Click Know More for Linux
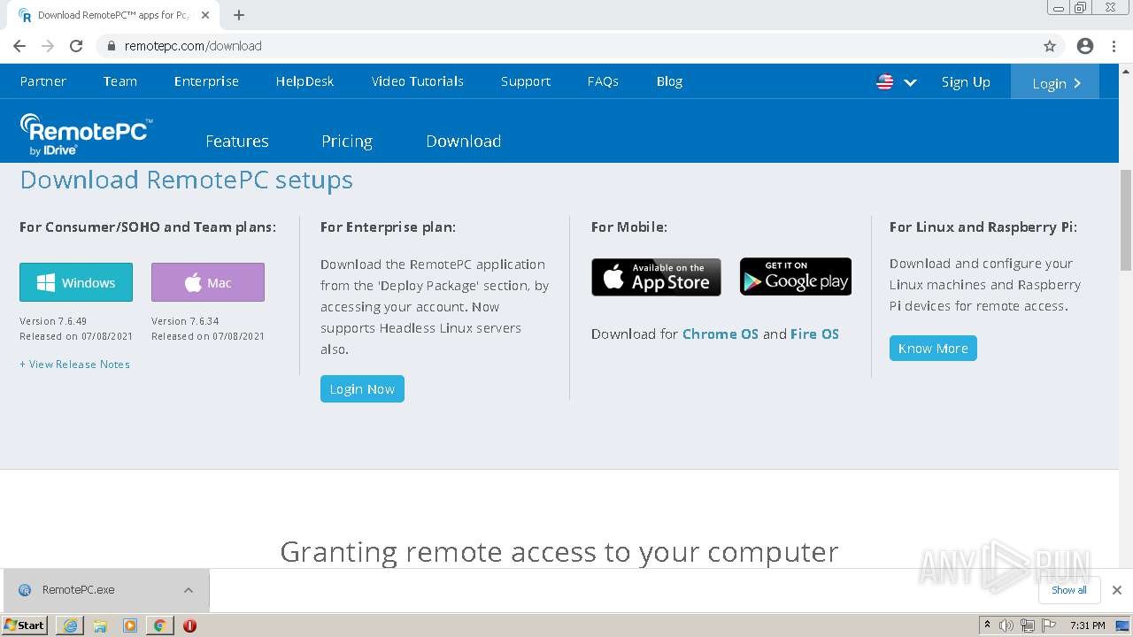 [x=933, y=349]
